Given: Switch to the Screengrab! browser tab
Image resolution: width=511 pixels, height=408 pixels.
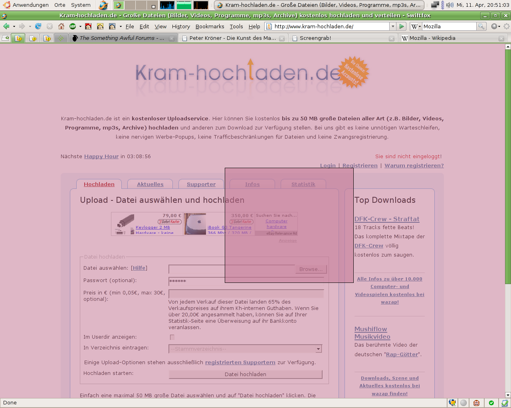Looking at the screenshot, I should tap(343, 38).
